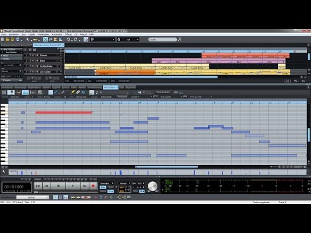Toggle the global mute M button
311x233 pixels.
34,50
